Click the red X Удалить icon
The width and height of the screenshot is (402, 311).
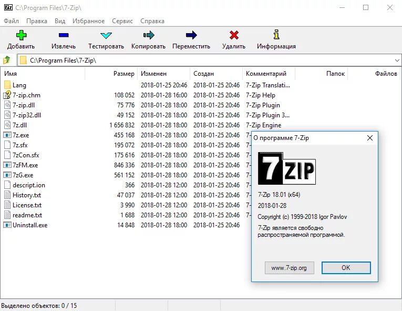(x=234, y=35)
